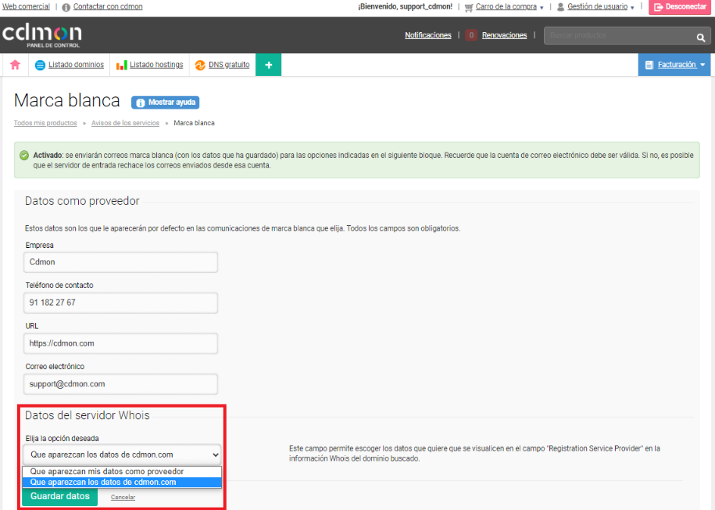The height and width of the screenshot is (510, 715).
Task: Click the cdmon logo
Action: pyautogui.click(x=42, y=36)
